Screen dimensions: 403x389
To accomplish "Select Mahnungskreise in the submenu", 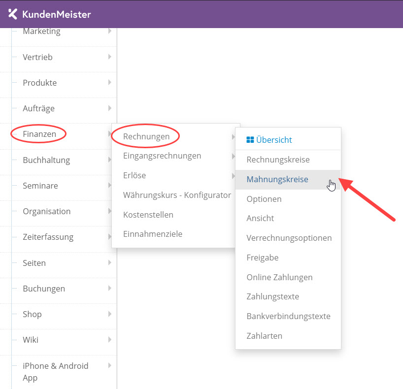I will point(277,179).
